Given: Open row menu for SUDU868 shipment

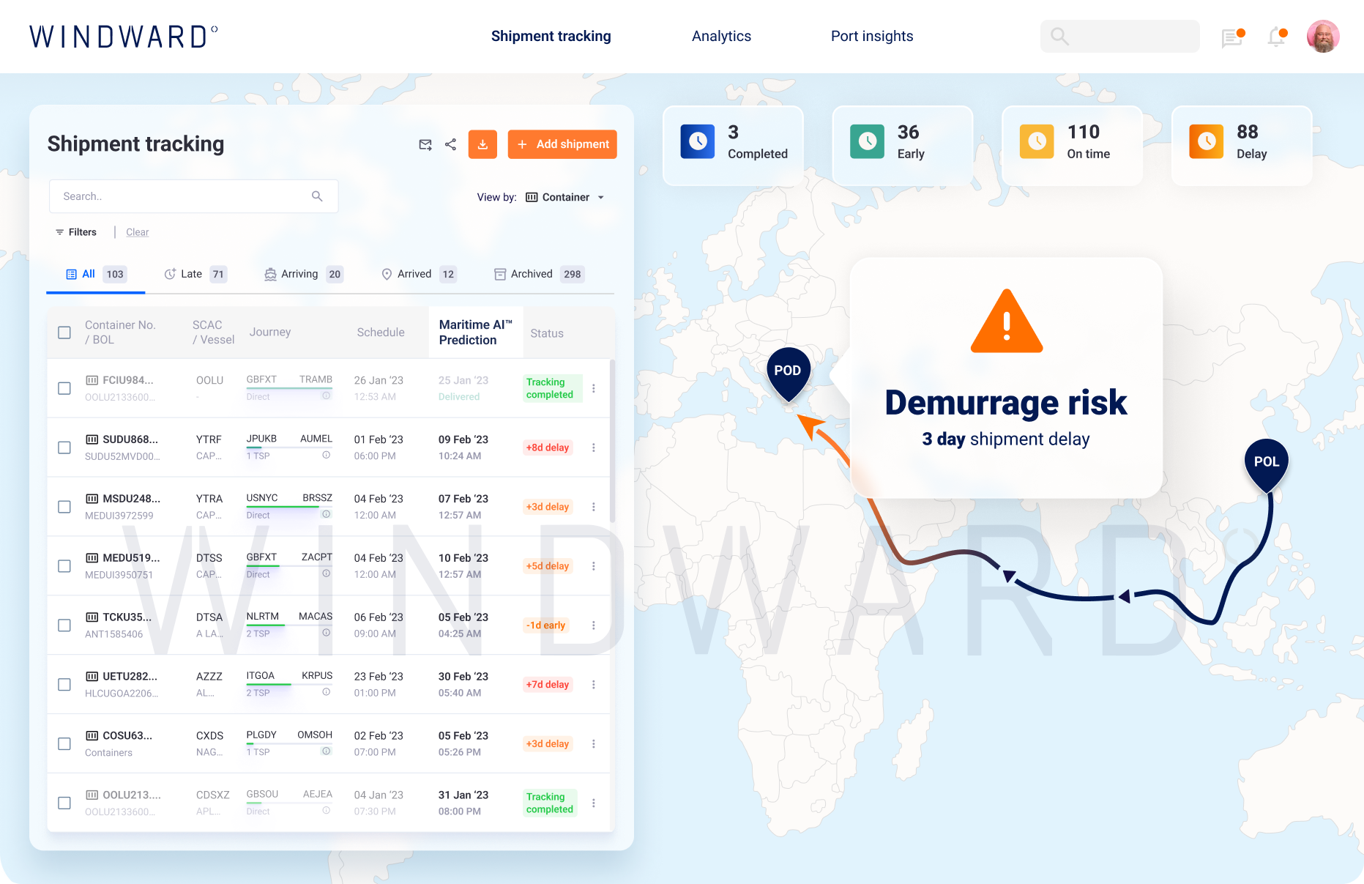Looking at the screenshot, I should (594, 447).
